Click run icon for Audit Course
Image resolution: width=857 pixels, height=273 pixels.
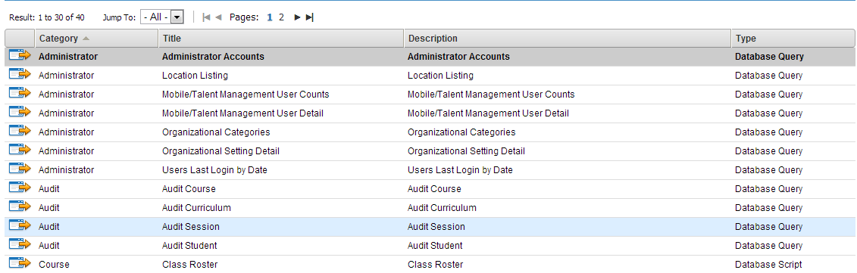[20, 188]
